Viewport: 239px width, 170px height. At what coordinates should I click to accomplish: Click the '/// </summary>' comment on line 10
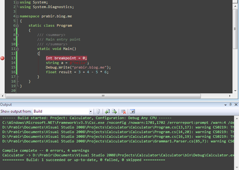(52, 44)
